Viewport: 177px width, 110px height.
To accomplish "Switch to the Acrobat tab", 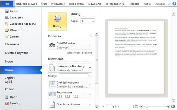I will pyautogui.click(x=160, y=4).
